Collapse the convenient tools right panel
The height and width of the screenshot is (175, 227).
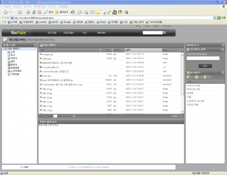click(x=223, y=45)
